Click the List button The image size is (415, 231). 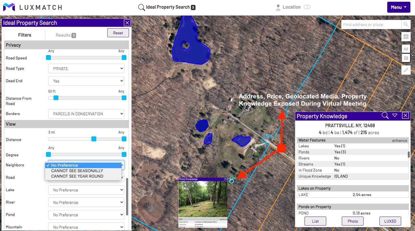(x=315, y=221)
